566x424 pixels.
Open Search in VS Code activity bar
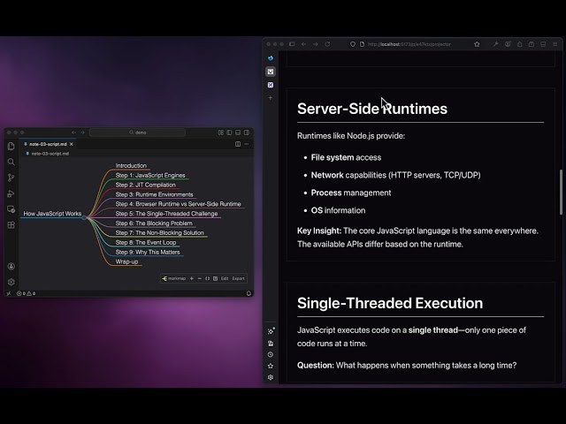(x=11, y=162)
